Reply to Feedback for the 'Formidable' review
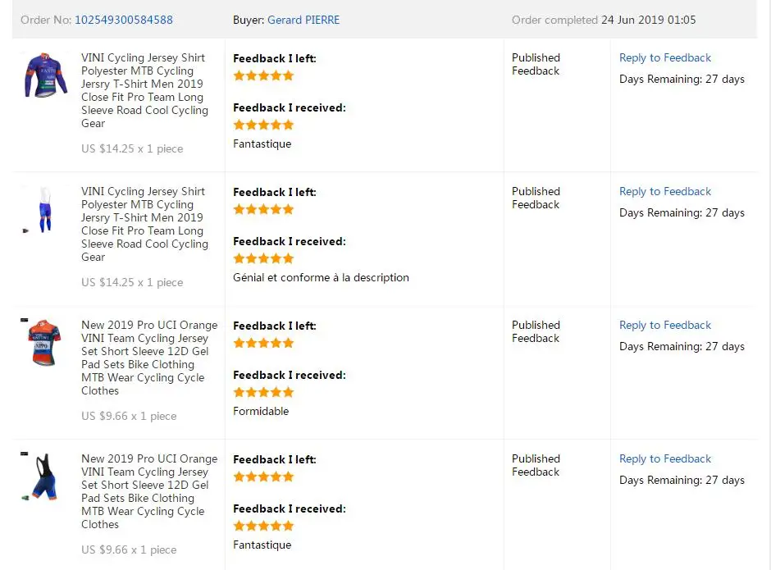This screenshot has width=771, height=570. pos(665,326)
